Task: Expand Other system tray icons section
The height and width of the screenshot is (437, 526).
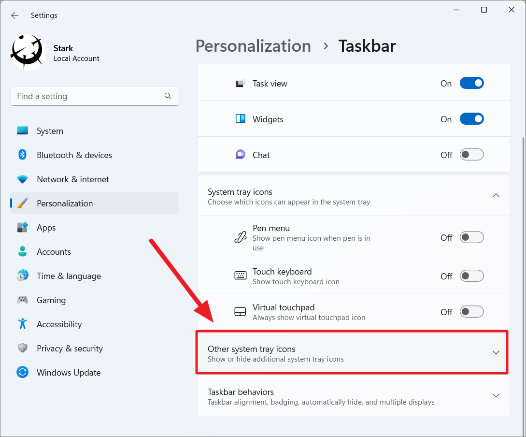Action: pyautogui.click(x=496, y=352)
